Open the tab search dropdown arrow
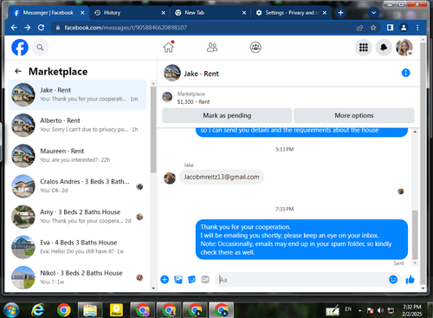The image size is (433, 318). click(373, 13)
